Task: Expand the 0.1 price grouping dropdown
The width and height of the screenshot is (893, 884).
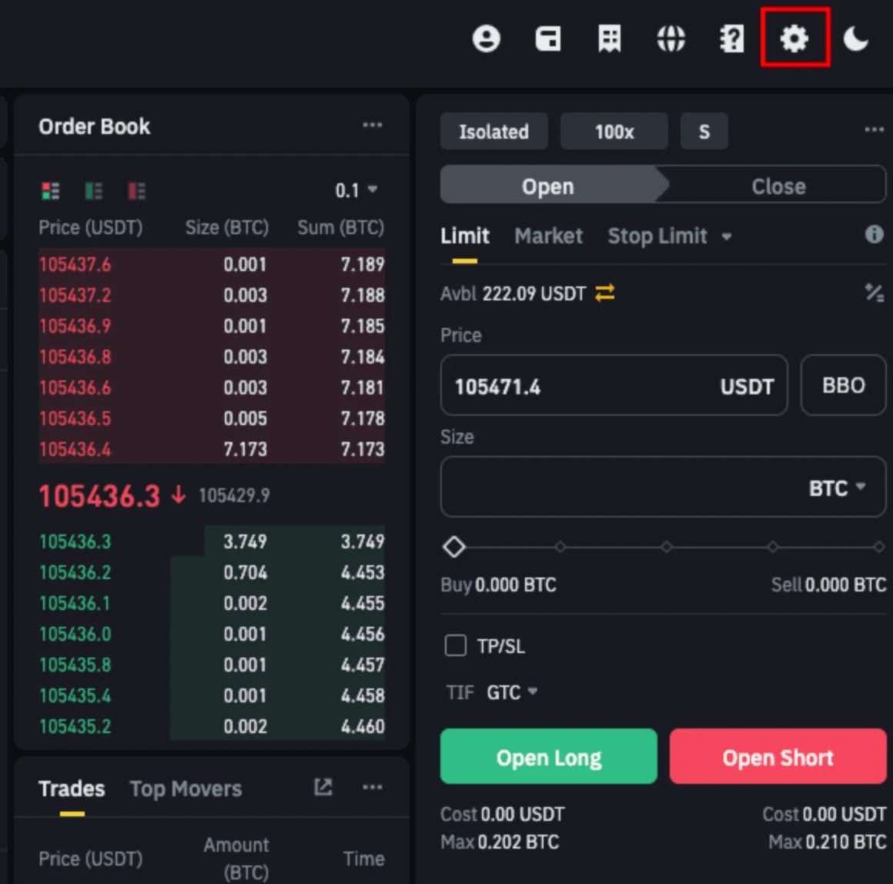Action: (x=356, y=189)
